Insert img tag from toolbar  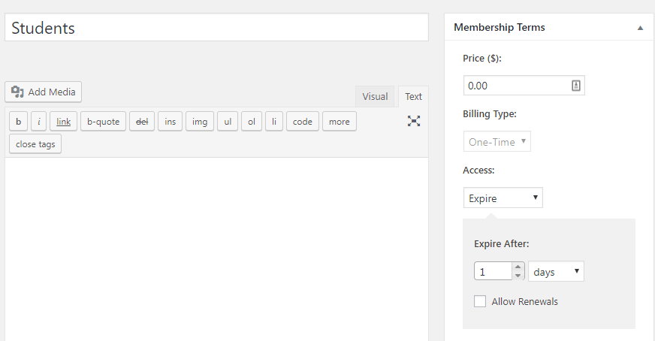tap(200, 122)
